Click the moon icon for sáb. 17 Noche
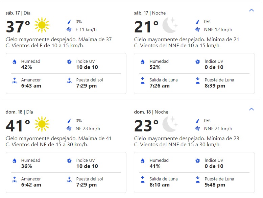The image size is (263, 198). coord(170,25)
